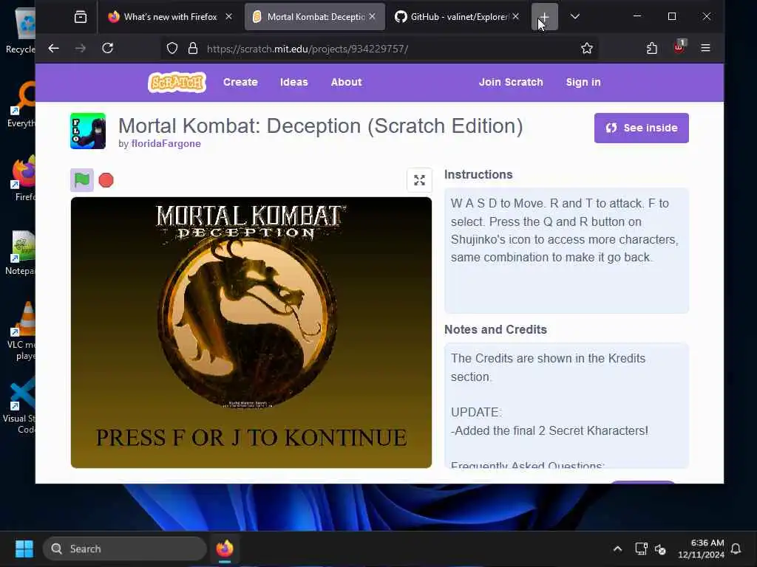Viewport: 757px width, 567px height.
Task: Open the Extensions puzzle icon
Action: [x=652, y=48]
